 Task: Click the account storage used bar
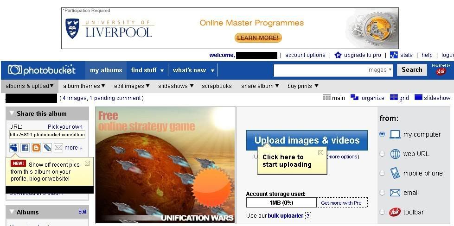click(281, 202)
